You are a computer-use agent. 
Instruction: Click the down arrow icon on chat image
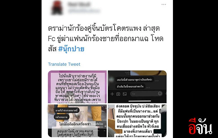click(x=105, y=126)
